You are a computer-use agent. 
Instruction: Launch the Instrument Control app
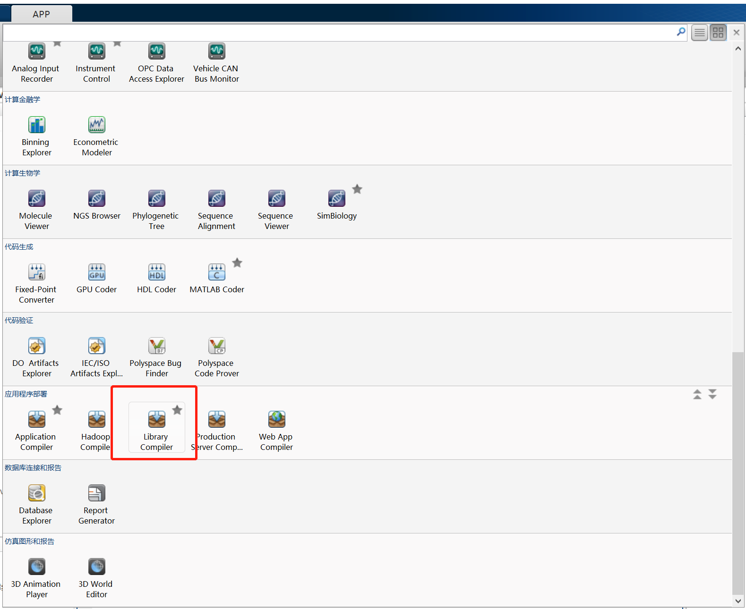(x=96, y=63)
